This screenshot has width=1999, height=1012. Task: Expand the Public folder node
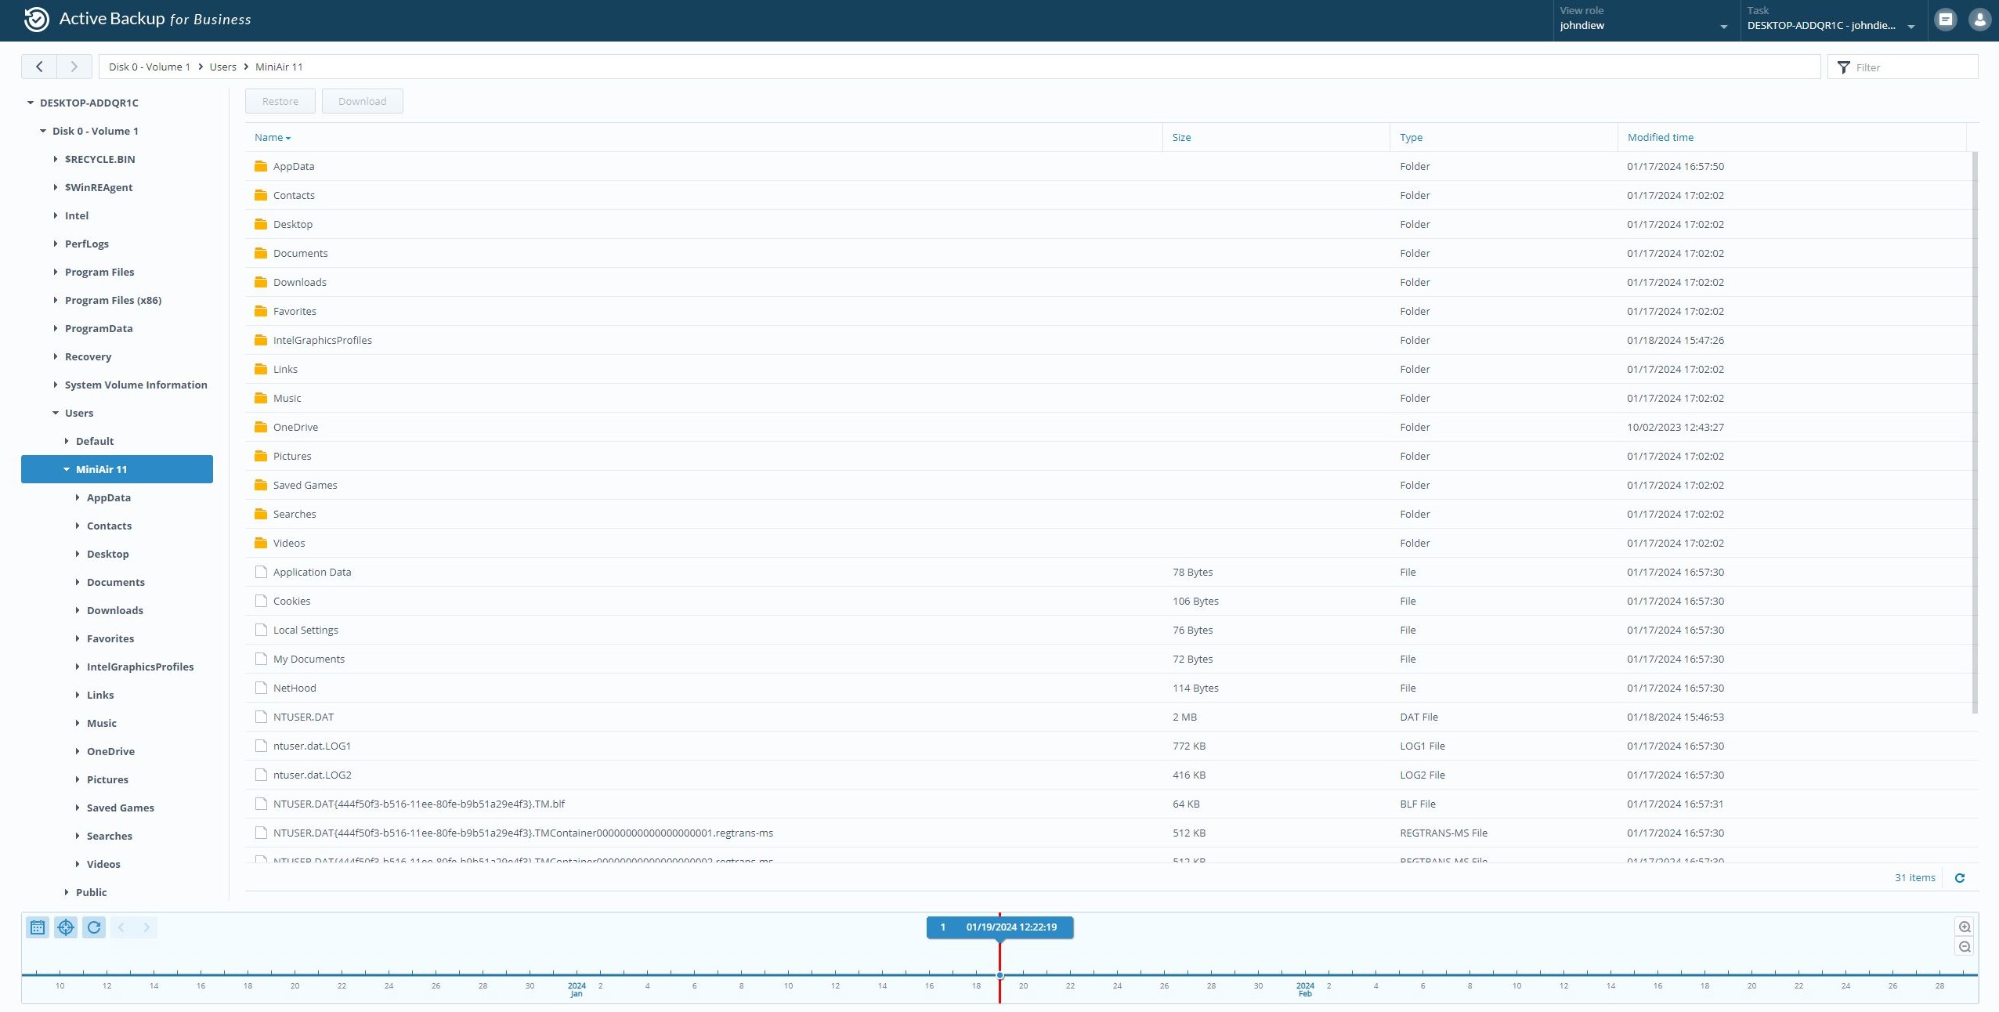point(67,892)
